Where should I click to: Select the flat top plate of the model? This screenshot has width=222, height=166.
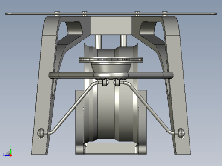click(x=111, y=14)
